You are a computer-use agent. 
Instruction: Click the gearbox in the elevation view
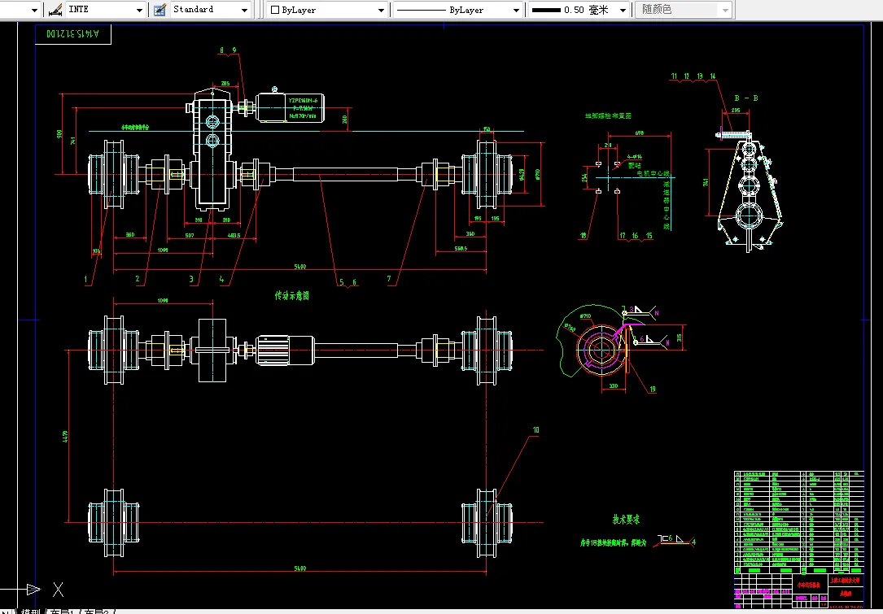(x=212, y=149)
